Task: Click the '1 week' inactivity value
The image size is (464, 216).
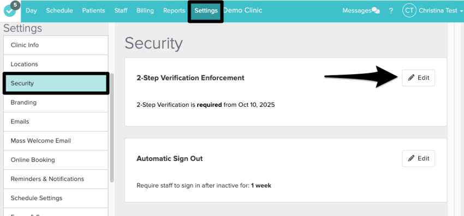Action: tap(261, 186)
